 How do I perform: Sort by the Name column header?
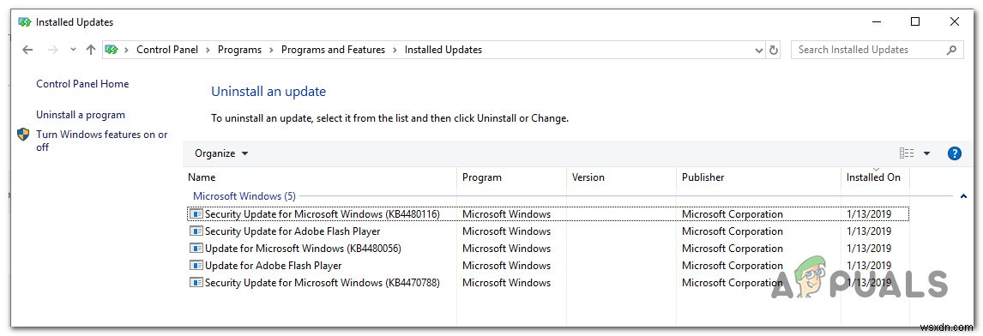[321, 177]
